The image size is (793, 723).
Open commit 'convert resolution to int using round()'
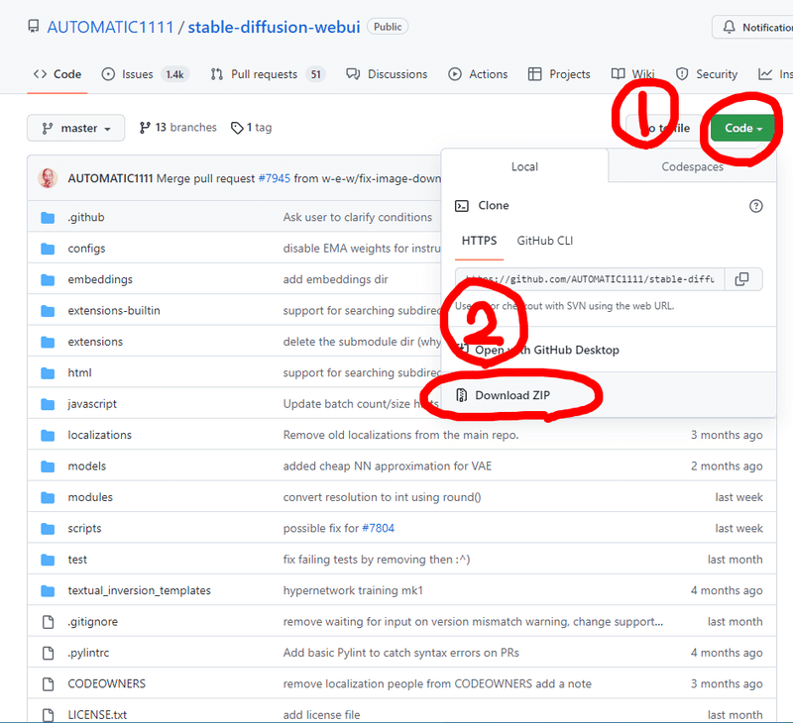(x=382, y=497)
